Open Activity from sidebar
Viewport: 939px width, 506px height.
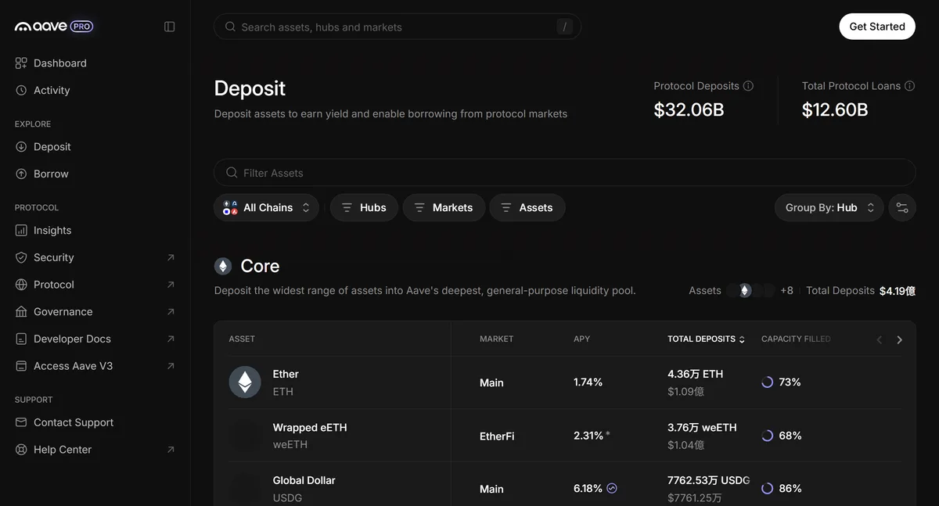(x=42, y=91)
